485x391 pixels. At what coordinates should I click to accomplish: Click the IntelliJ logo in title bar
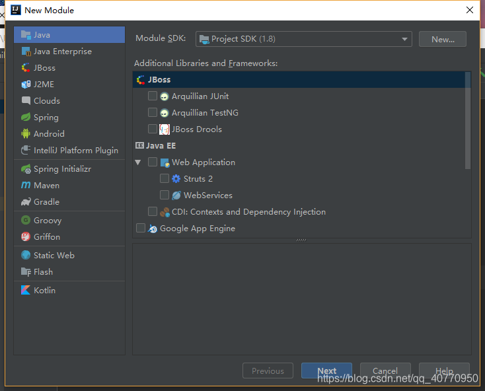16,10
